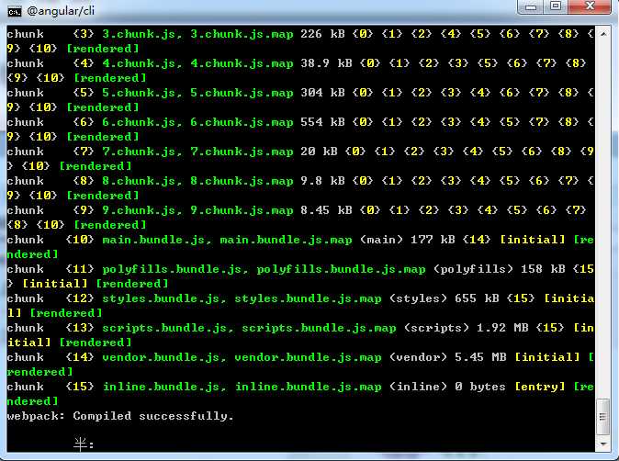619x461 pixels.
Task: Click the @angular/cli window title text
Action: (61, 11)
